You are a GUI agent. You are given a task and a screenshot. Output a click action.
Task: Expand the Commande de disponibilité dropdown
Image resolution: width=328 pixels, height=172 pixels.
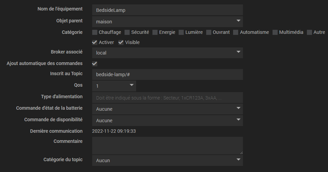point(167,121)
